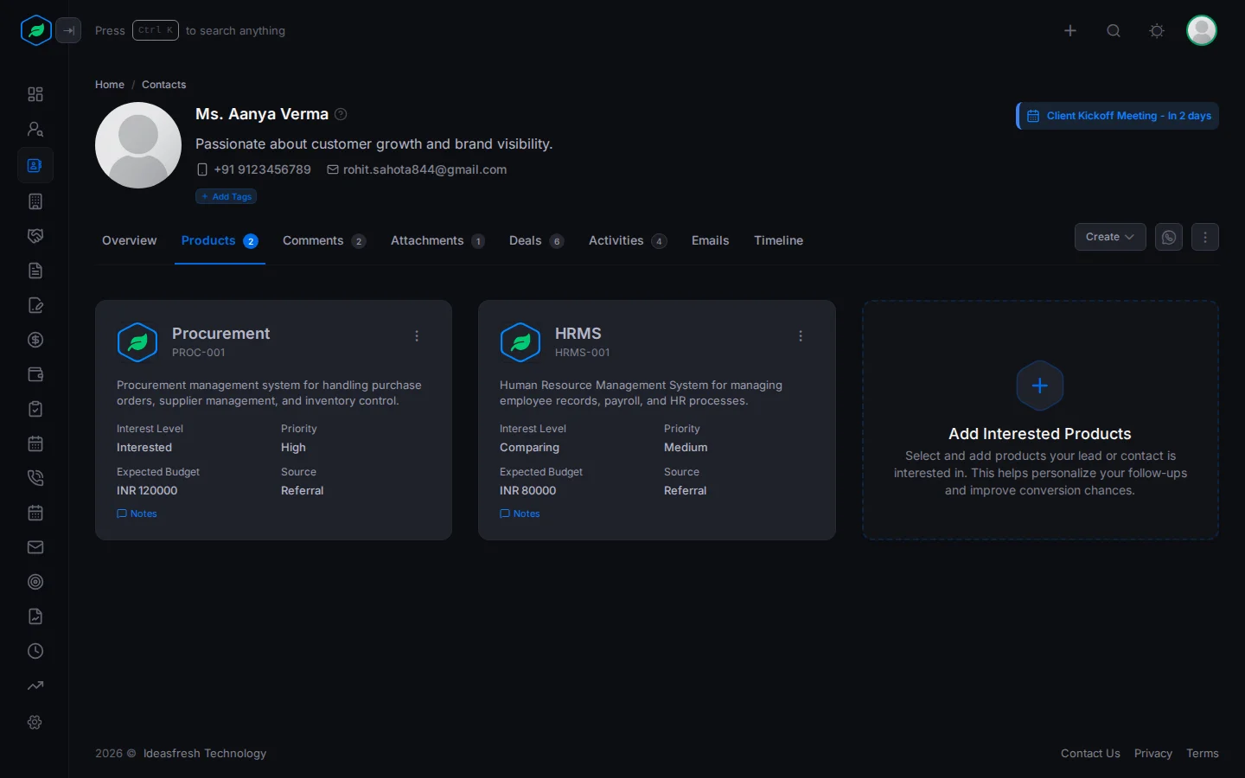The image size is (1245, 778).
Task: Click the Add Tags button
Action: point(227,196)
